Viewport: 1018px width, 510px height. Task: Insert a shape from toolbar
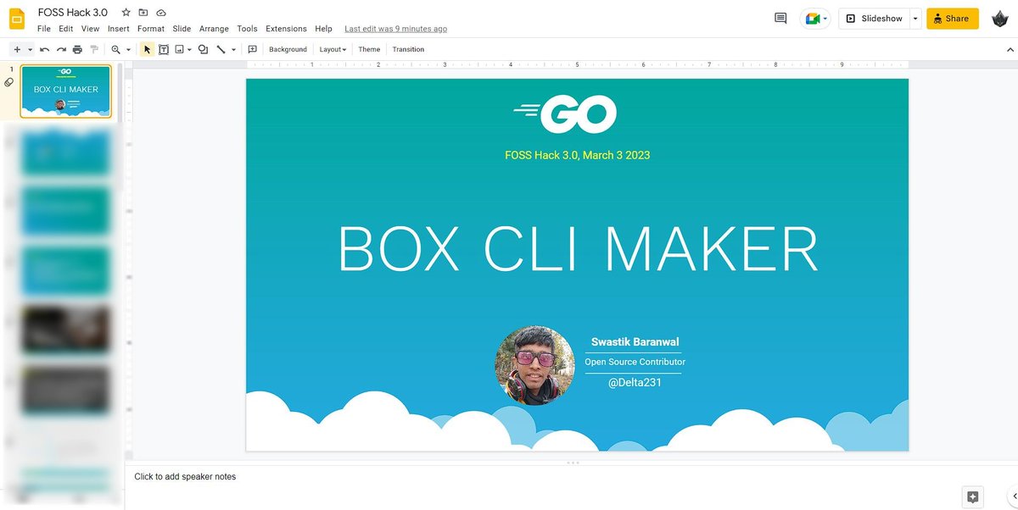(203, 50)
